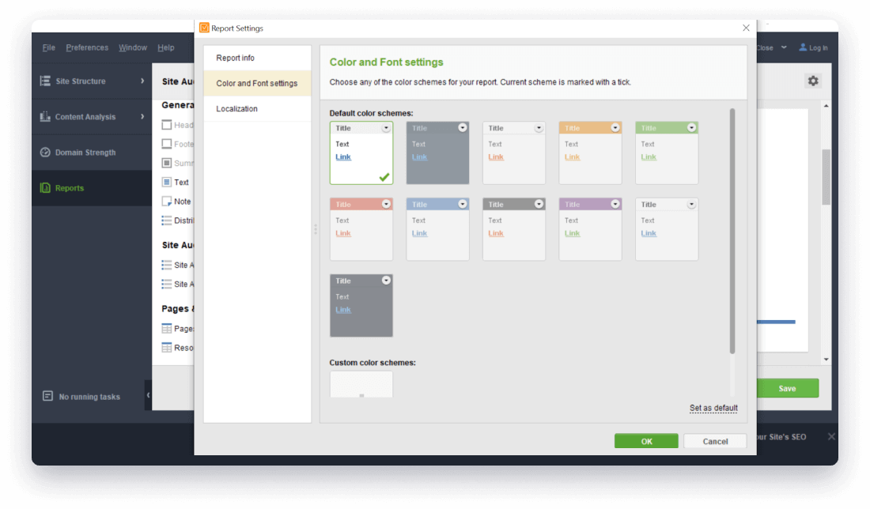Click the Distribution list widget icon

click(x=166, y=221)
